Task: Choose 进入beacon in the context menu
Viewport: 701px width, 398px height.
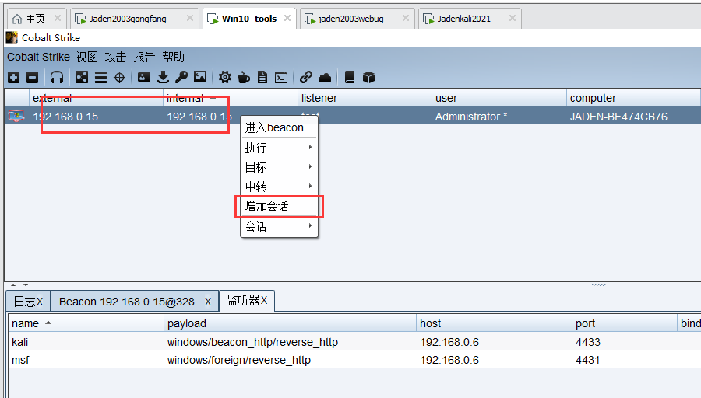Action: (x=274, y=127)
